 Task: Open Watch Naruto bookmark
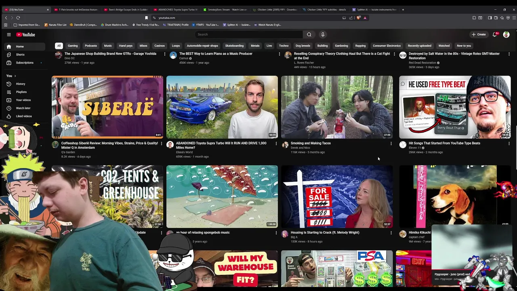[267, 25]
